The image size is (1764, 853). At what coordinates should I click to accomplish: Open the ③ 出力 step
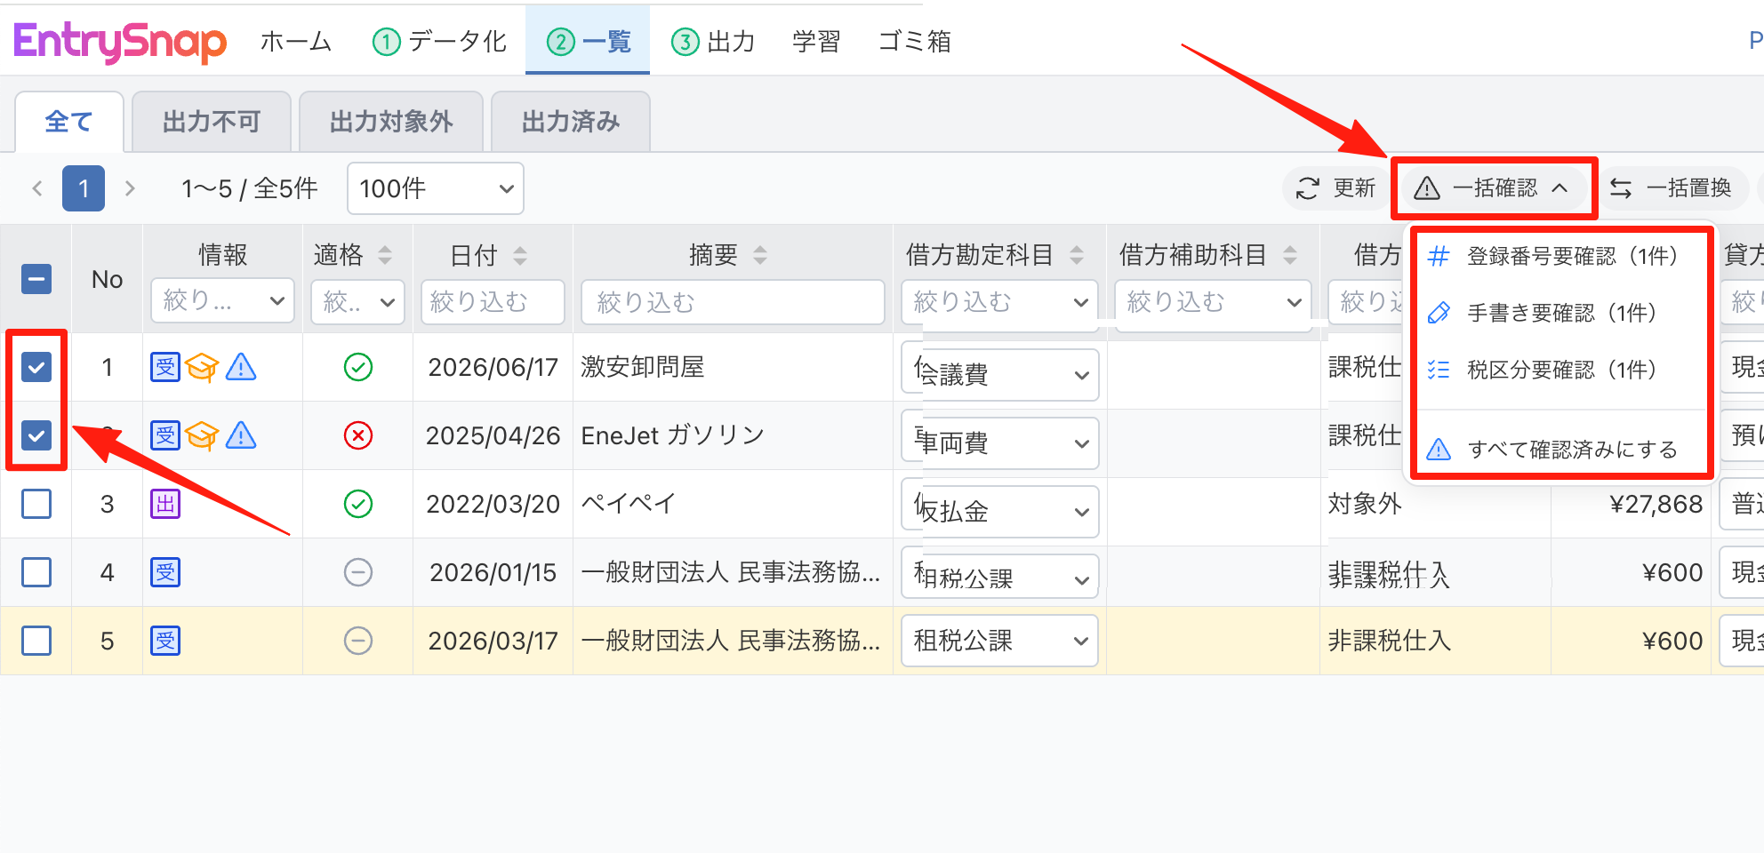pos(713,41)
